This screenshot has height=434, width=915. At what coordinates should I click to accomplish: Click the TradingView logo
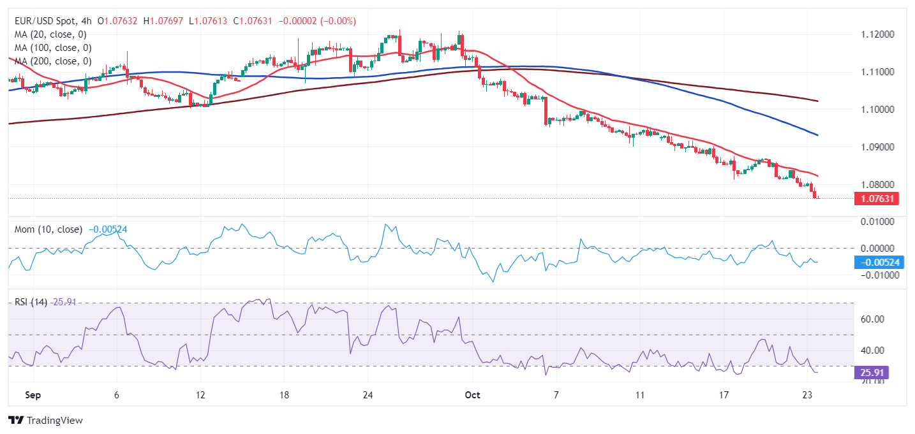45,421
